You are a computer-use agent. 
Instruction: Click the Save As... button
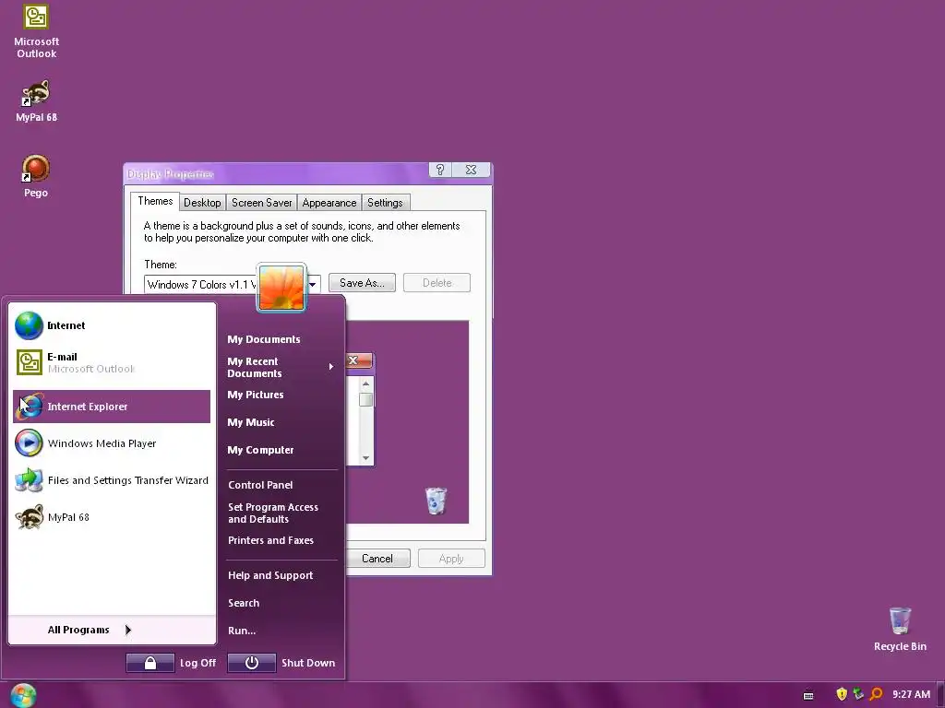click(x=362, y=283)
